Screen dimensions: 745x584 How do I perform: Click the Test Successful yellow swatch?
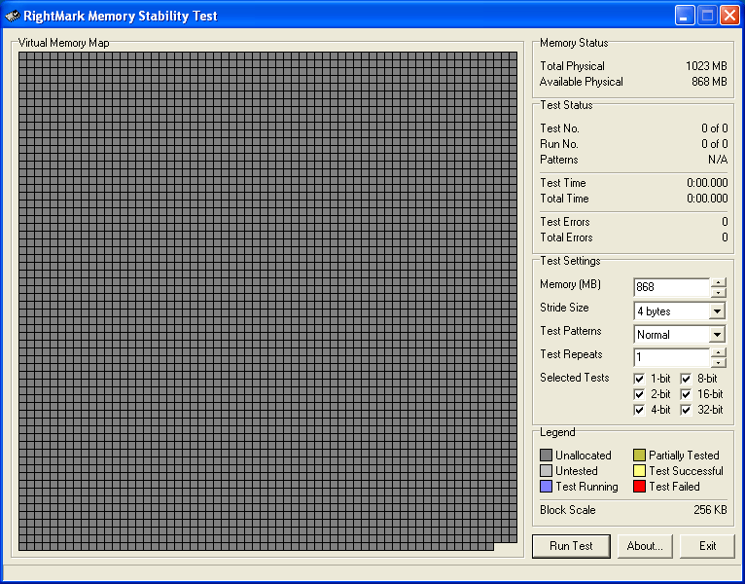click(639, 471)
